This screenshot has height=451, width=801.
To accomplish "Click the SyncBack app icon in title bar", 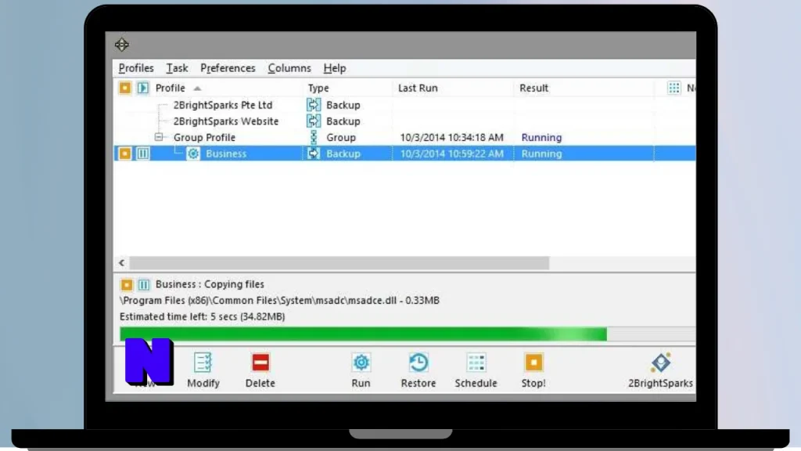I will click(x=121, y=45).
